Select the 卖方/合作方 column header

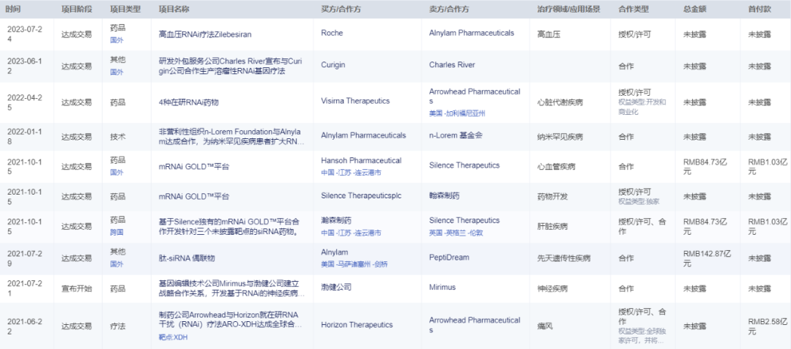click(x=450, y=10)
